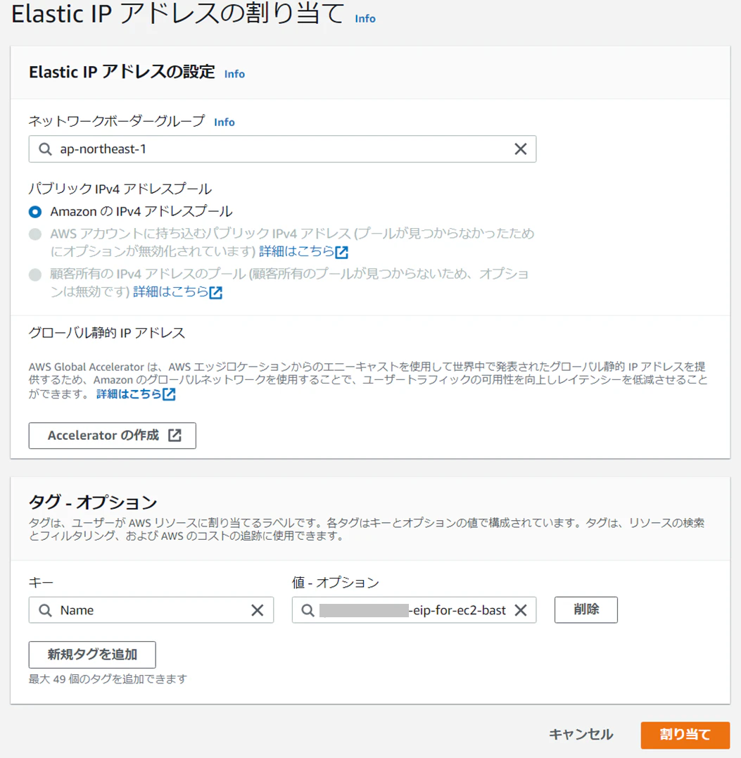Click the キー label above Name field
Viewport: 741px width, 758px height.
(x=41, y=583)
